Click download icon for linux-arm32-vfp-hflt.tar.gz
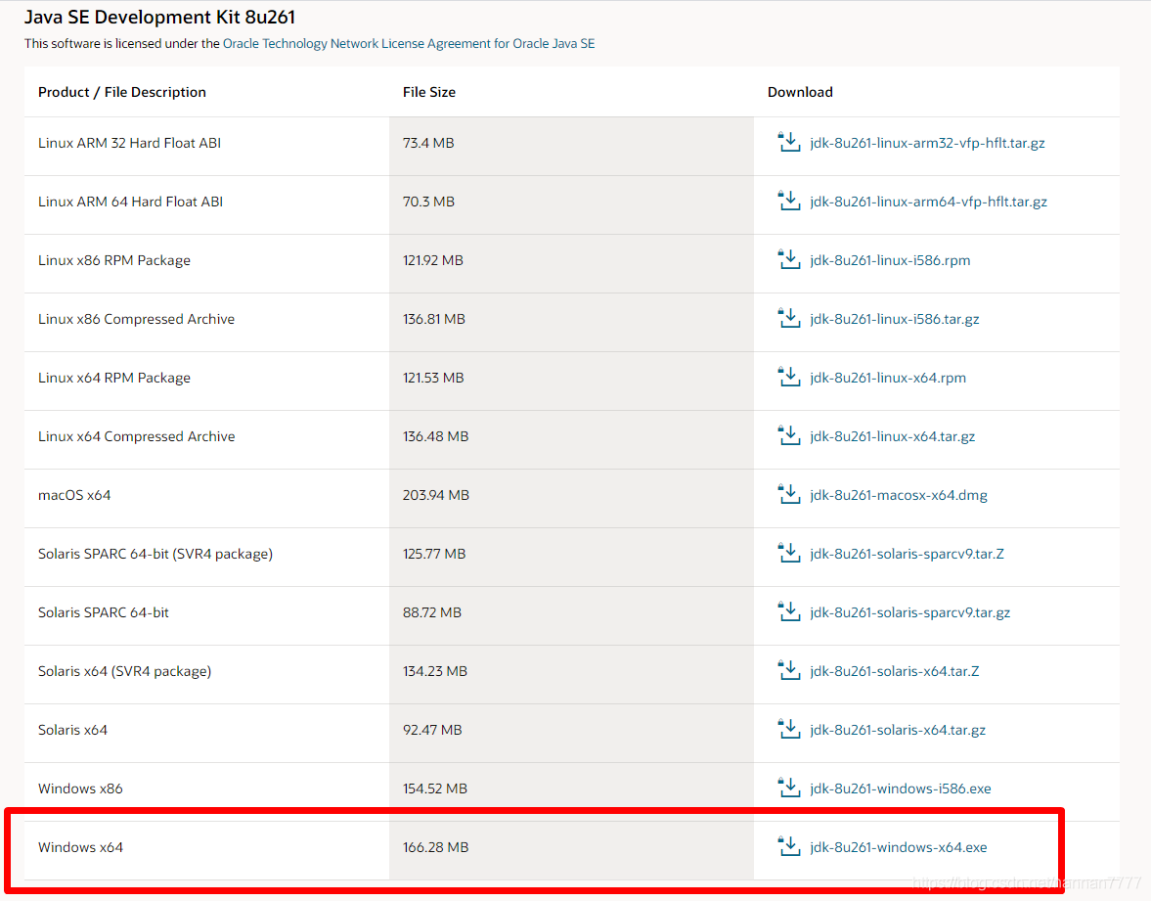Screen dimensions: 1151x901 tap(789, 142)
